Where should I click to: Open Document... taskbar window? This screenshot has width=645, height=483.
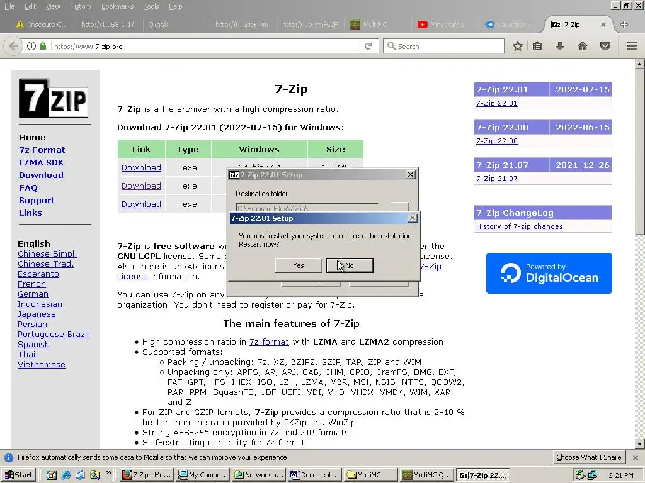click(315, 475)
